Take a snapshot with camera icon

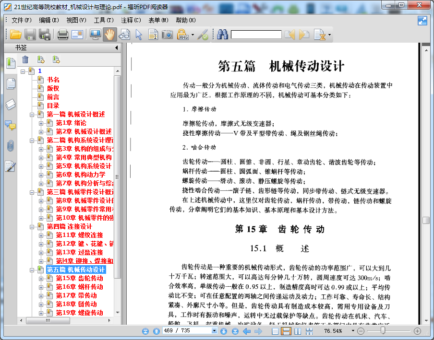[x=167, y=35]
